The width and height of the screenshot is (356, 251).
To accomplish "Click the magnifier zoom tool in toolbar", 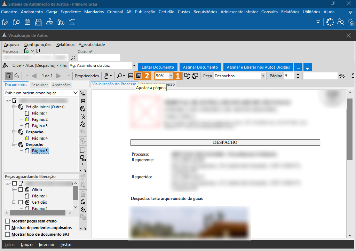I will [119, 76].
